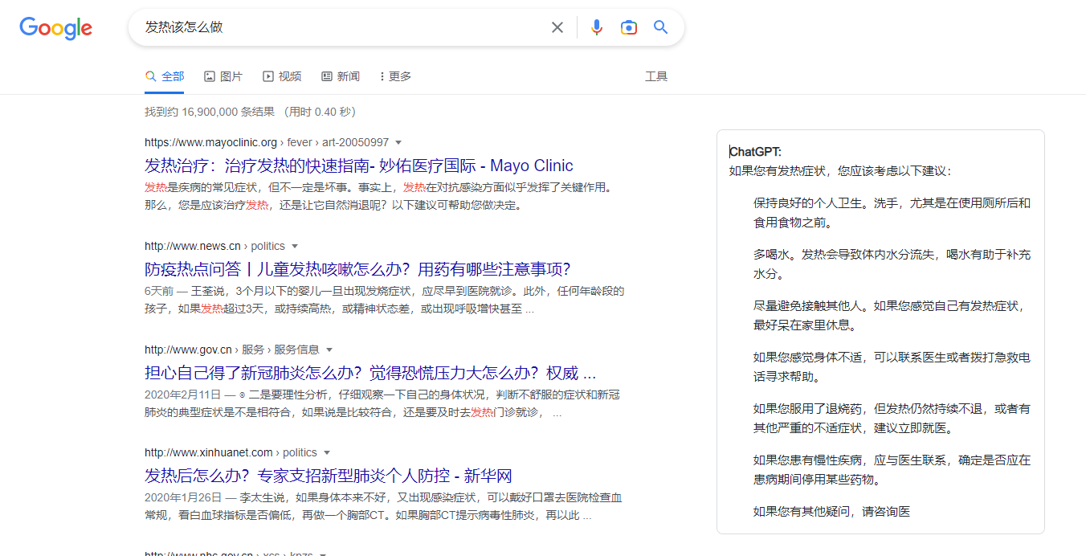
Task: Start voice search with microphone icon
Action: (596, 27)
